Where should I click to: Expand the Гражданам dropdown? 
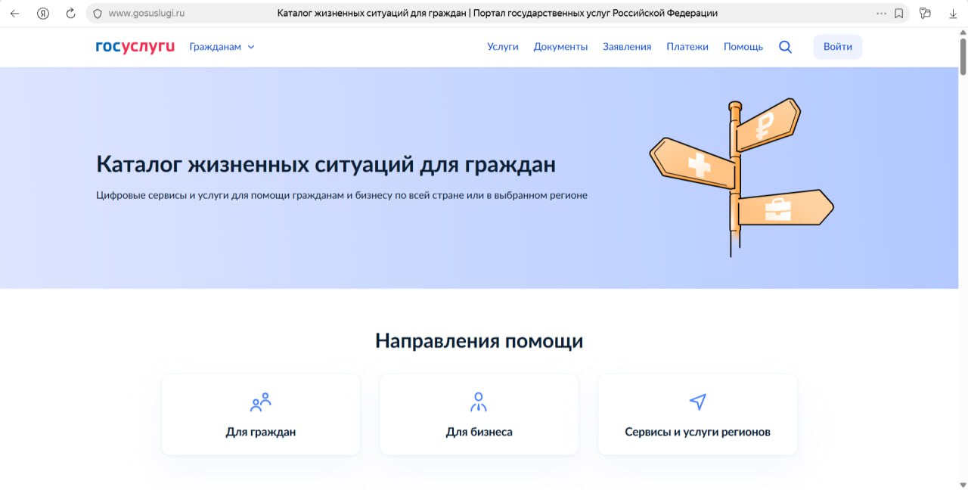(x=222, y=47)
